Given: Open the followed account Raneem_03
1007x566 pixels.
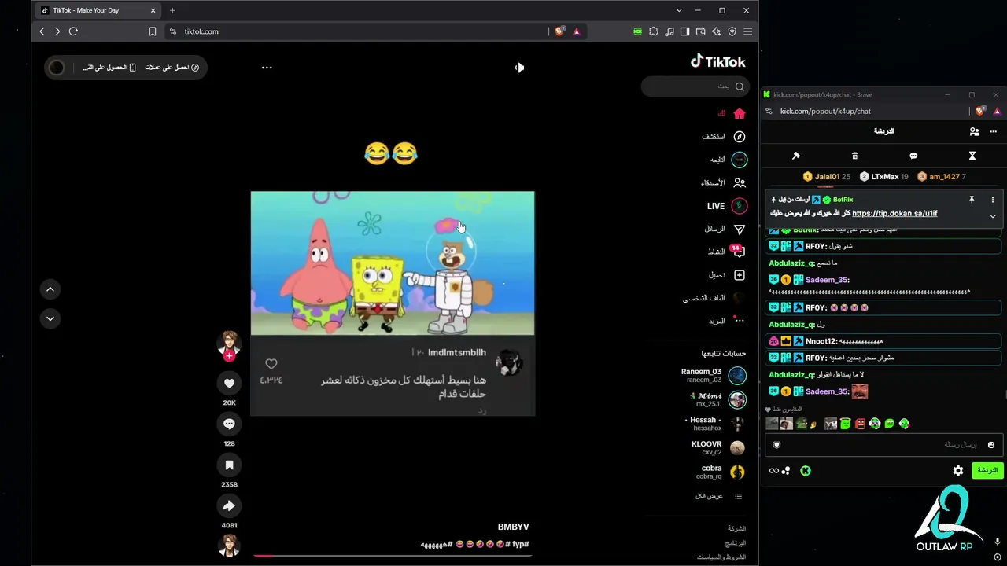Looking at the screenshot, I should (714, 375).
